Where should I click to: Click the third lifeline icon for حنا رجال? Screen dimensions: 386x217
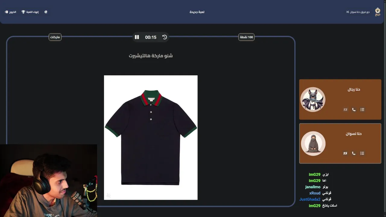(x=345, y=110)
